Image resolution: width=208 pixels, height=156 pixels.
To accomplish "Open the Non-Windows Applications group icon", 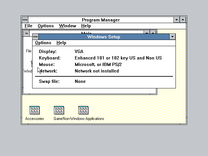I will click(83, 110).
